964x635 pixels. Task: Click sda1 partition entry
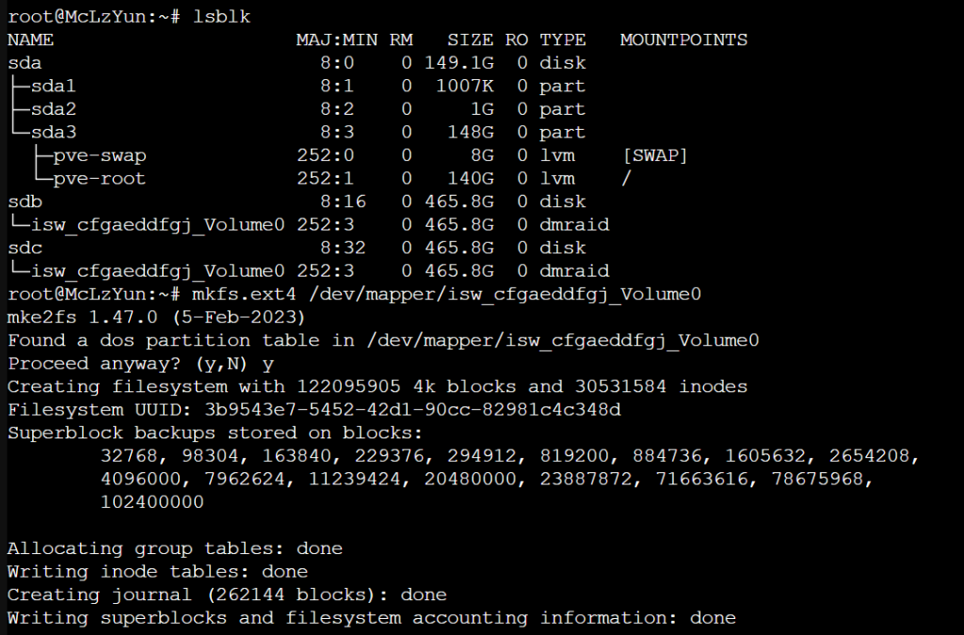pos(54,86)
